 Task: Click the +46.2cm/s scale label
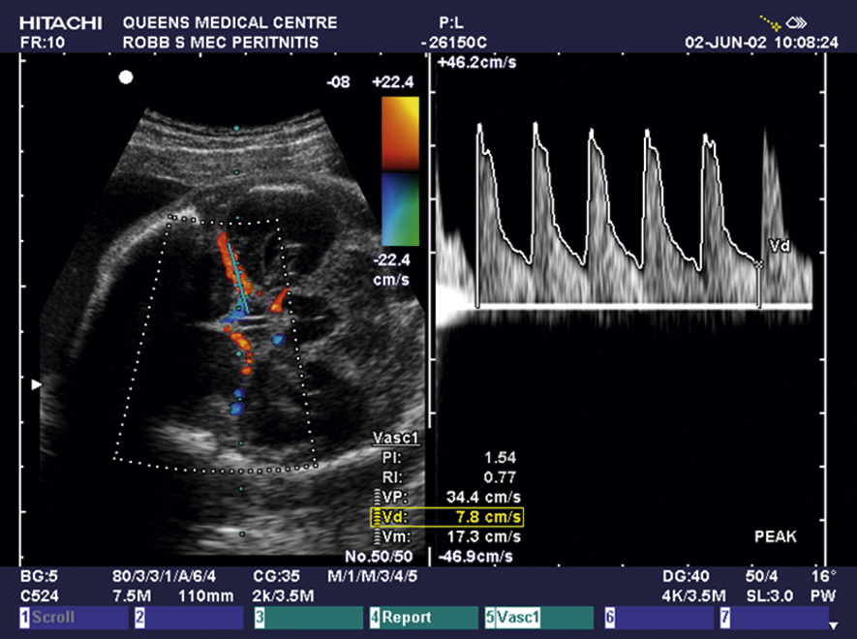point(476,62)
